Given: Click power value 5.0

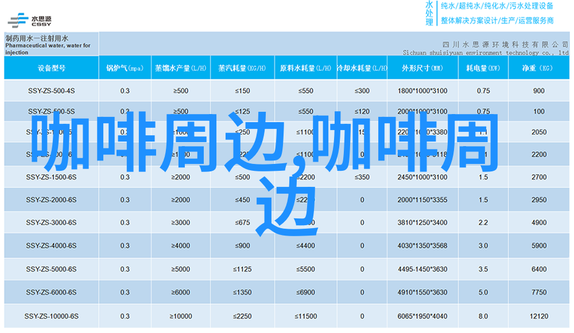Looking at the screenshot, I should [483, 292].
